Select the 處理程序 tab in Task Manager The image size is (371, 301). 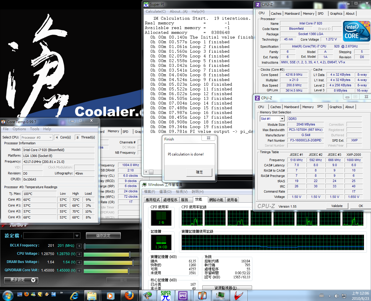[170, 200]
